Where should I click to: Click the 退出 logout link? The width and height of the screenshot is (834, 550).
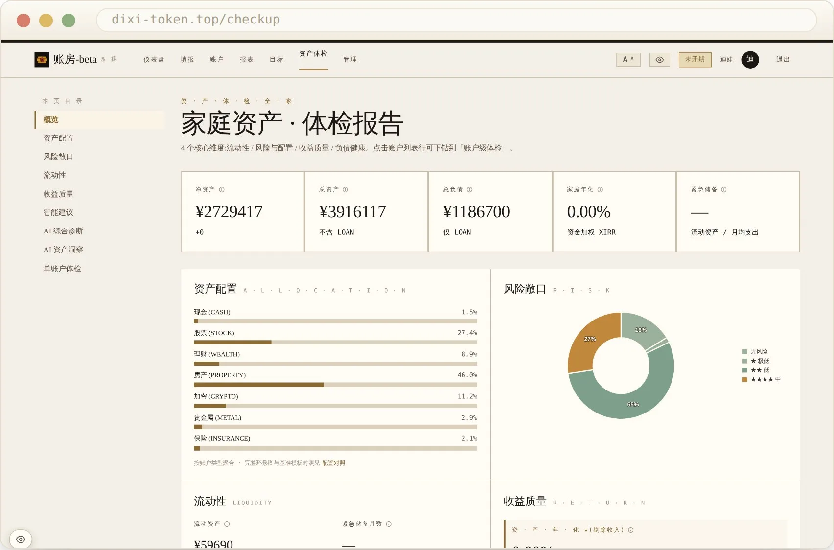[x=783, y=60]
